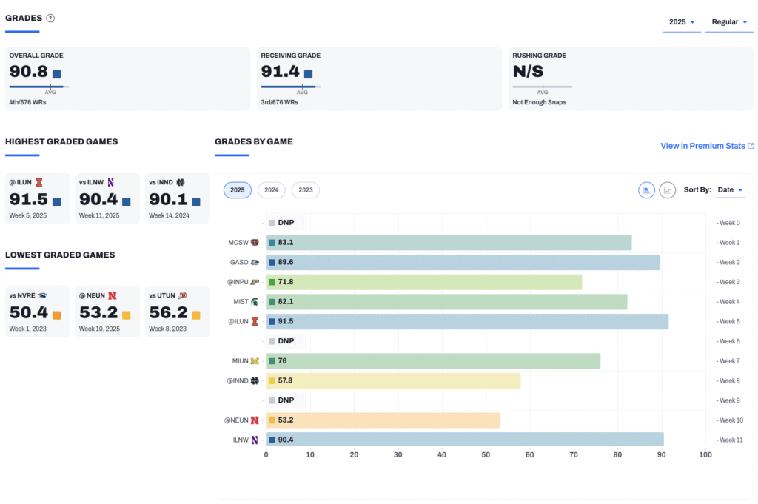Click the Week 5 @ILUN grade bar
This screenshot has width=758, height=504.
pyautogui.click(x=466, y=322)
